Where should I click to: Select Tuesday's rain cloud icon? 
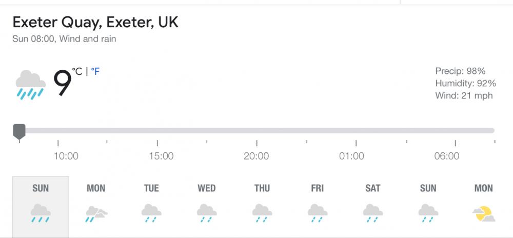click(x=151, y=213)
